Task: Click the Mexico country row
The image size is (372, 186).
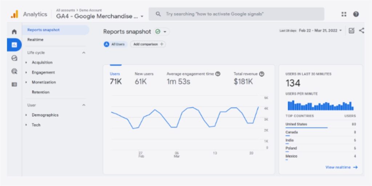Action: point(320,156)
